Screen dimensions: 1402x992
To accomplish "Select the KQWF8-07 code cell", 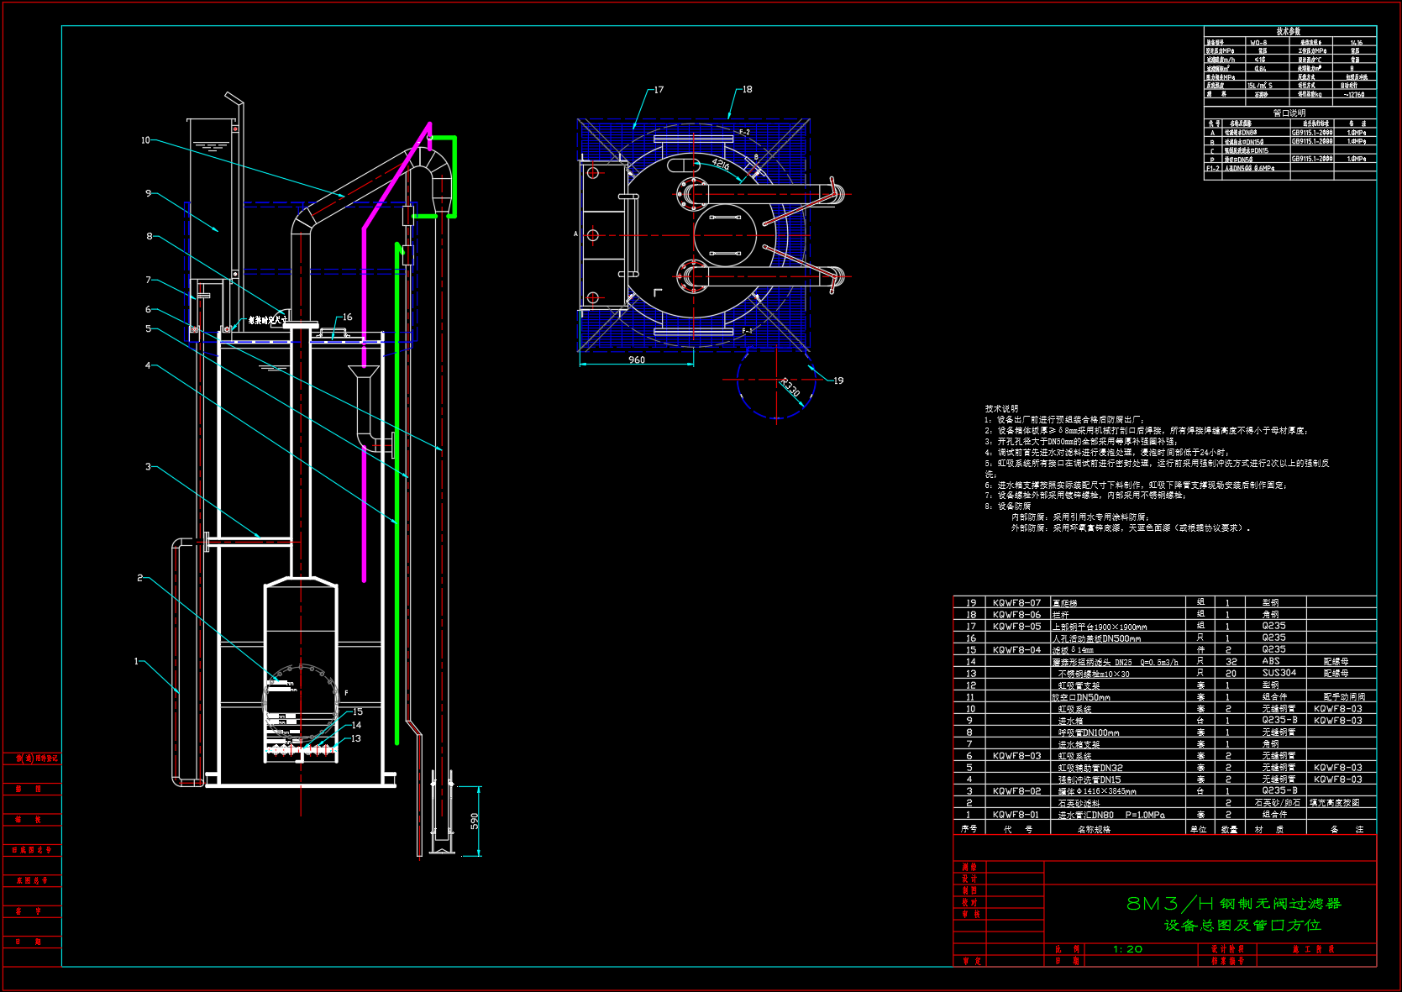I will [x=1016, y=603].
